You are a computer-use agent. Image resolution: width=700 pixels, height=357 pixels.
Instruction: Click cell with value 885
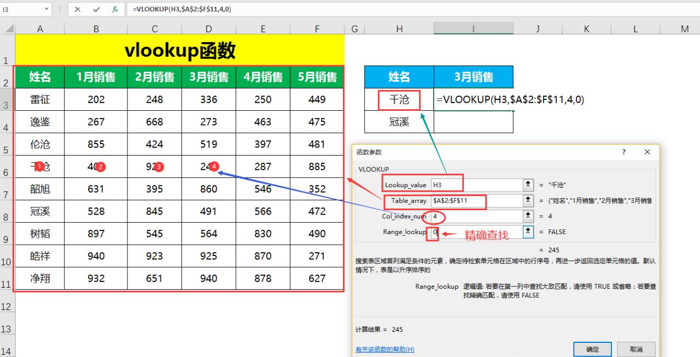pos(317,167)
